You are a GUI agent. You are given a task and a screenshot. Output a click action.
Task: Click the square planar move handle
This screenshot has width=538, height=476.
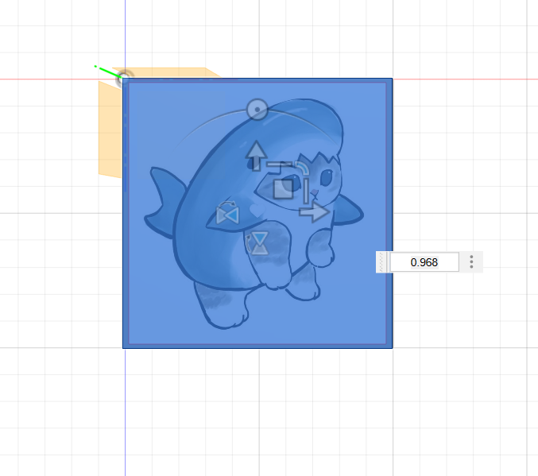point(283,189)
